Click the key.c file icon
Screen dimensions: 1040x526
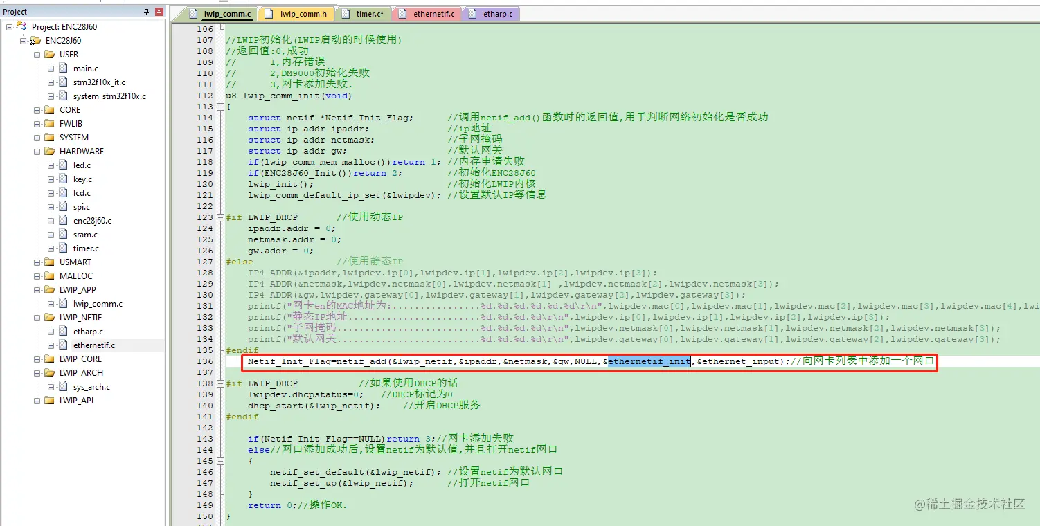[64, 179]
